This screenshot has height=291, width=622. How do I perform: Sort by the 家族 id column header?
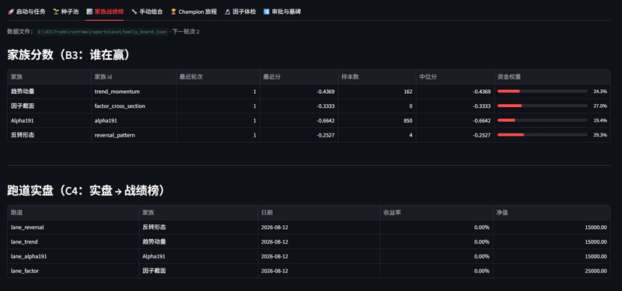134,77
